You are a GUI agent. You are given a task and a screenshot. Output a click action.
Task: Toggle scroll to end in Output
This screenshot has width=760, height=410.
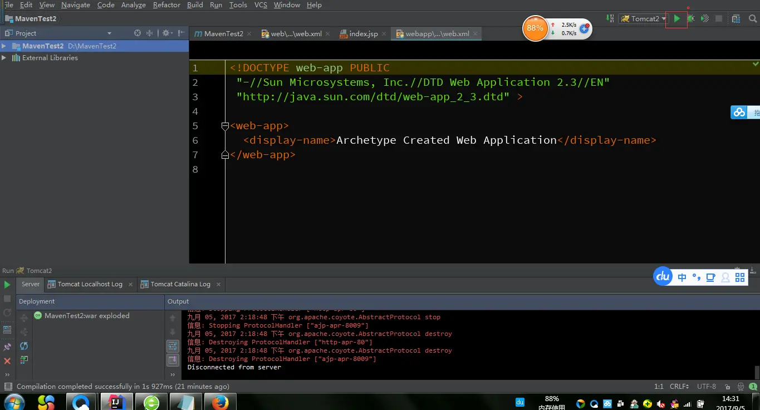(173, 360)
